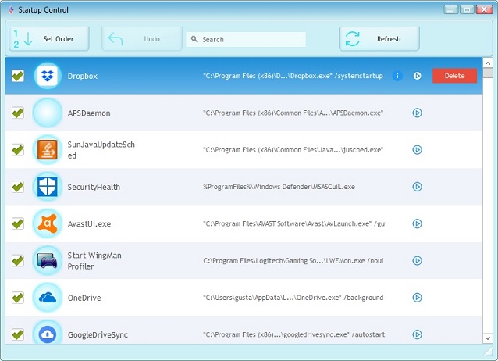Image resolution: width=498 pixels, height=361 pixels.
Task: Toggle the AvastUI.exe checkbox
Action: (18, 223)
